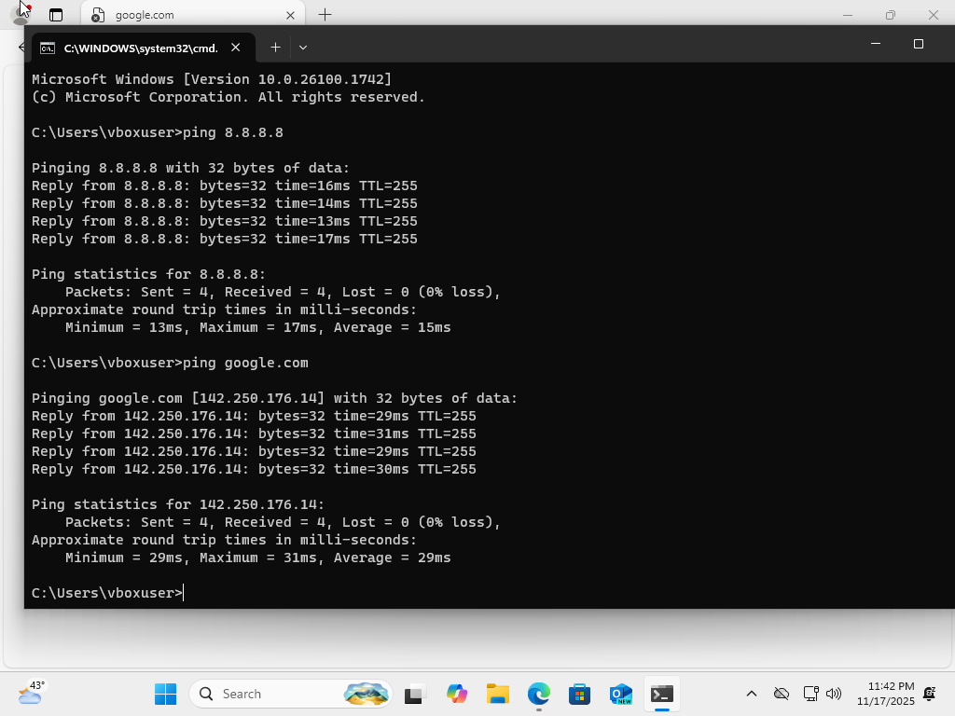The width and height of the screenshot is (955, 716).
Task: Open Task View from the taskbar
Action: coord(414,694)
